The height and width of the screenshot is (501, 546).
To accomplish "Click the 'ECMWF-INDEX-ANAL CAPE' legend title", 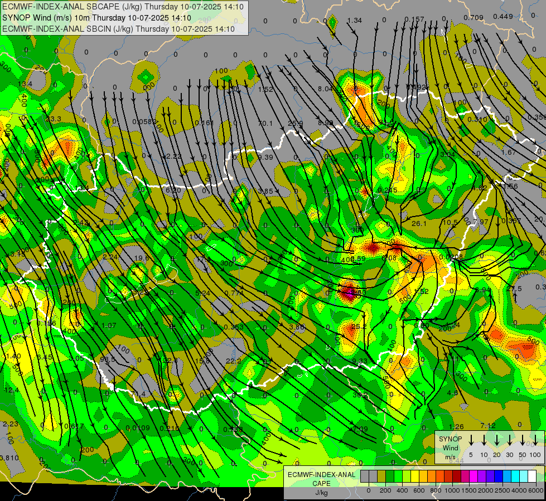I will tap(321, 479).
